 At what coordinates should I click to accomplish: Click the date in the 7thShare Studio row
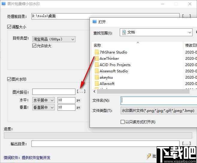tap(191, 52)
